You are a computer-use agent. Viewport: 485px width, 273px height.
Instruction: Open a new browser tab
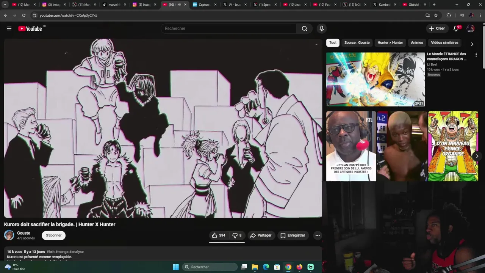(434, 5)
